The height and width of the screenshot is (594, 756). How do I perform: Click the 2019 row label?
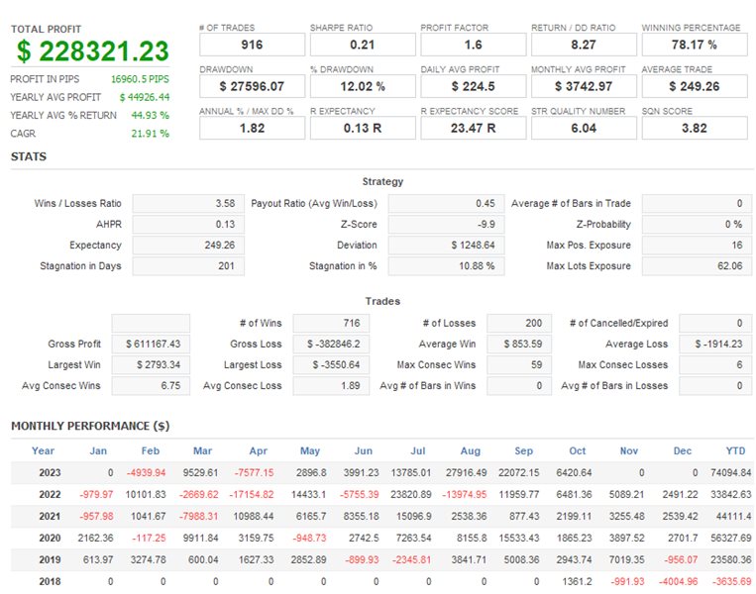[x=50, y=559]
